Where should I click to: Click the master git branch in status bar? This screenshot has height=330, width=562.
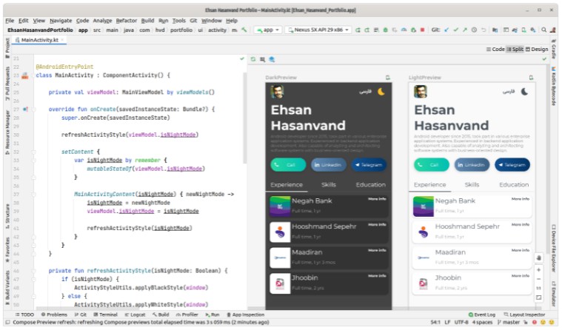[509, 323]
